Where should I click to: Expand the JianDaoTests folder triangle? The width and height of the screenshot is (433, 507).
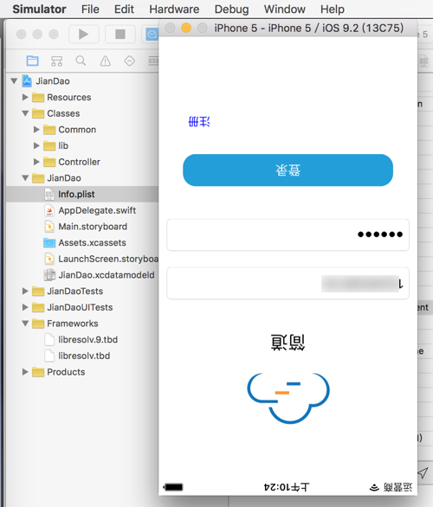click(25, 291)
